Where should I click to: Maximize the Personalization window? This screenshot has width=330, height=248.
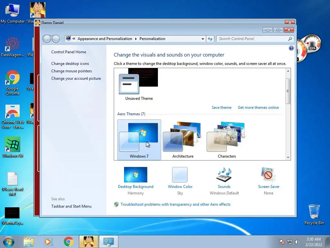pos(278,30)
